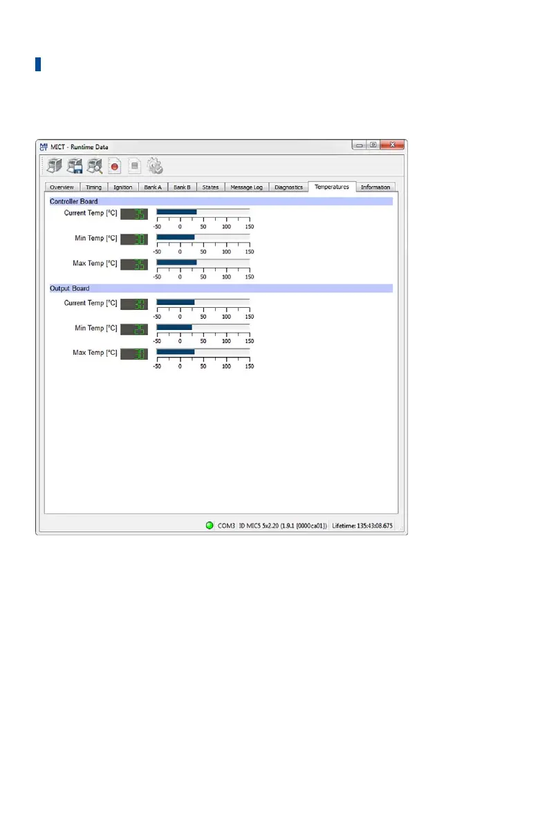The image size is (549, 823).
Task: Click the print runtime data icon
Action: pyautogui.click(x=54, y=167)
